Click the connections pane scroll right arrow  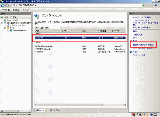tap(30, 111)
